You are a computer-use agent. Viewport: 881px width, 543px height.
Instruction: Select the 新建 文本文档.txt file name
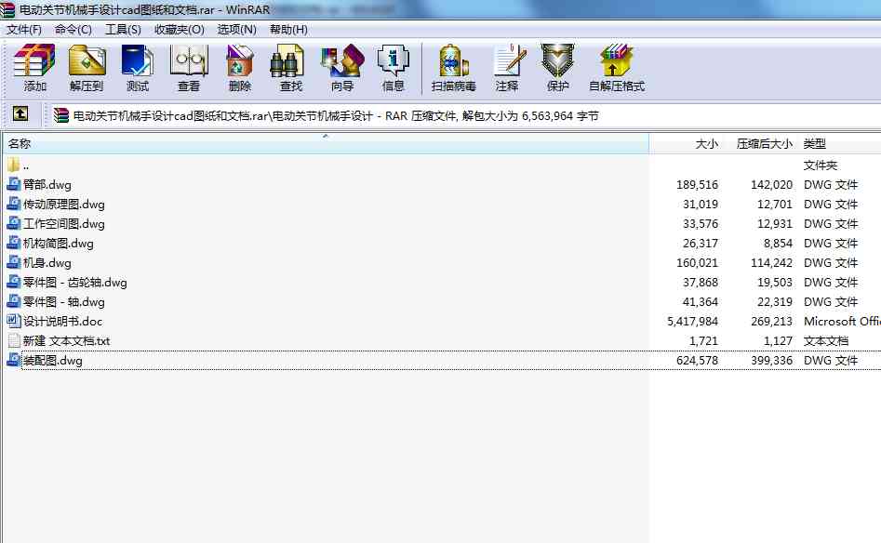[66, 341]
